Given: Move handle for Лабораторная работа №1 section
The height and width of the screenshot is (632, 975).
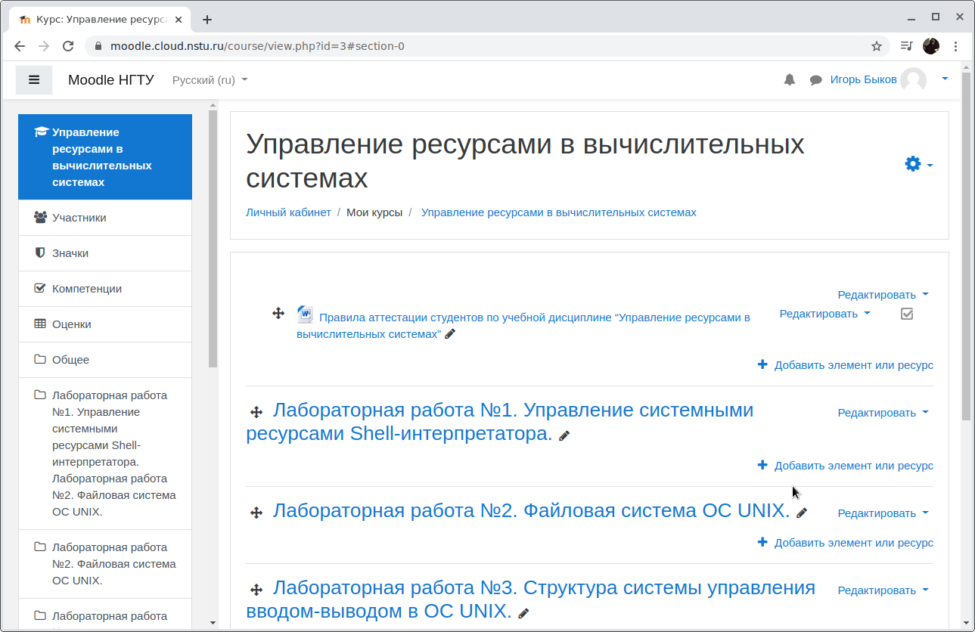Looking at the screenshot, I should coord(256,412).
